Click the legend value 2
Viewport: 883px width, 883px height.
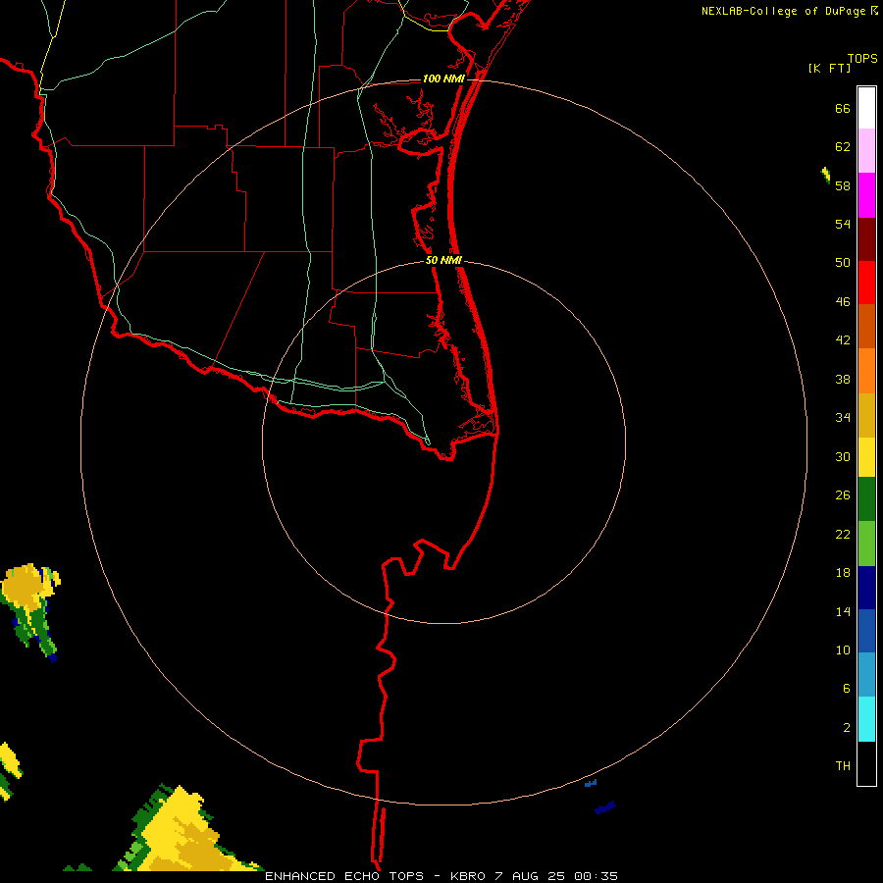[x=847, y=728]
